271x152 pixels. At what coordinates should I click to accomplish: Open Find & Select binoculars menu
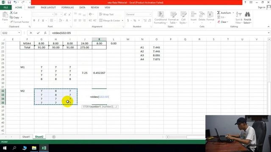click(x=247, y=18)
